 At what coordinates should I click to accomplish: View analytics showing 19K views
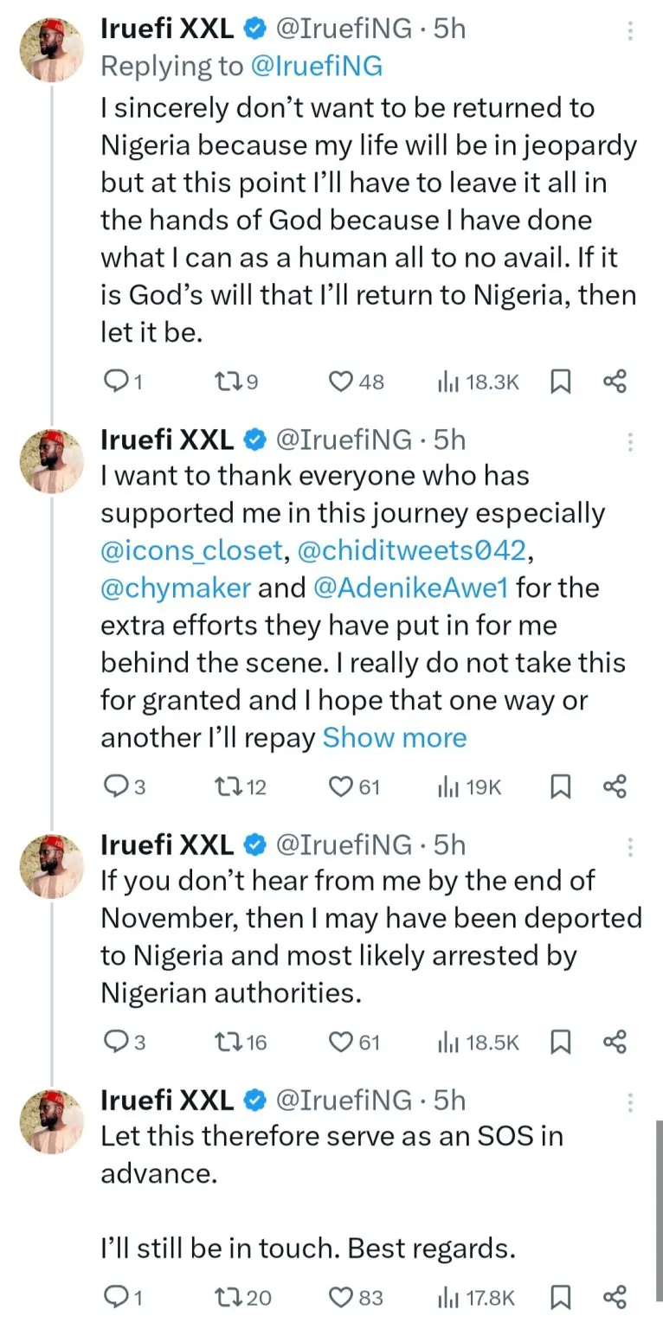(x=469, y=786)
